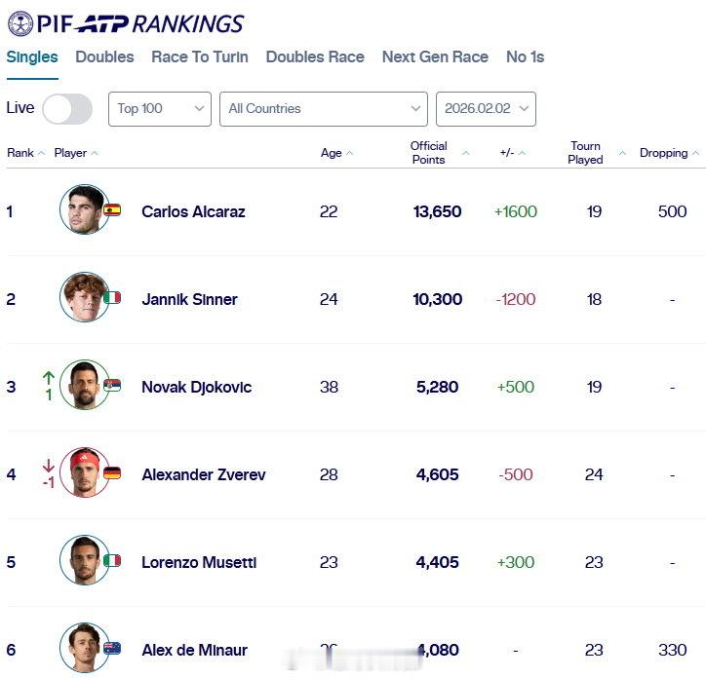Screen dimensions: 706x678
Task: Open the Top 100 range dropdown
Action: coord(159,108)
